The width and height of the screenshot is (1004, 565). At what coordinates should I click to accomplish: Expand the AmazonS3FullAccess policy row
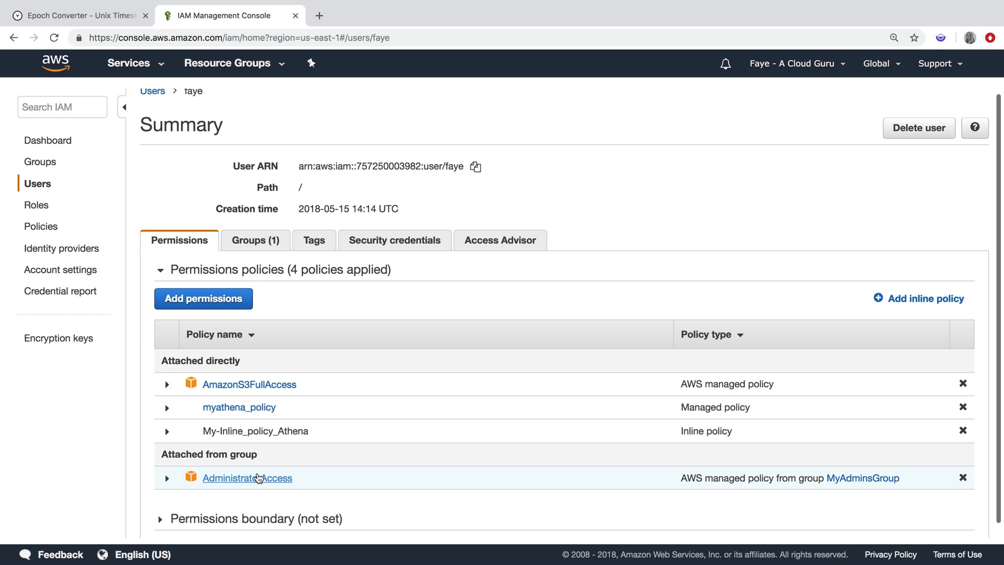(x=167, y=385)
